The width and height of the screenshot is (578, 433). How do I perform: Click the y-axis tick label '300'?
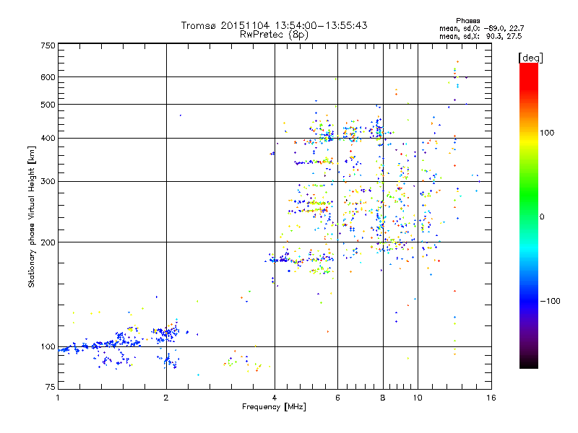48,182
